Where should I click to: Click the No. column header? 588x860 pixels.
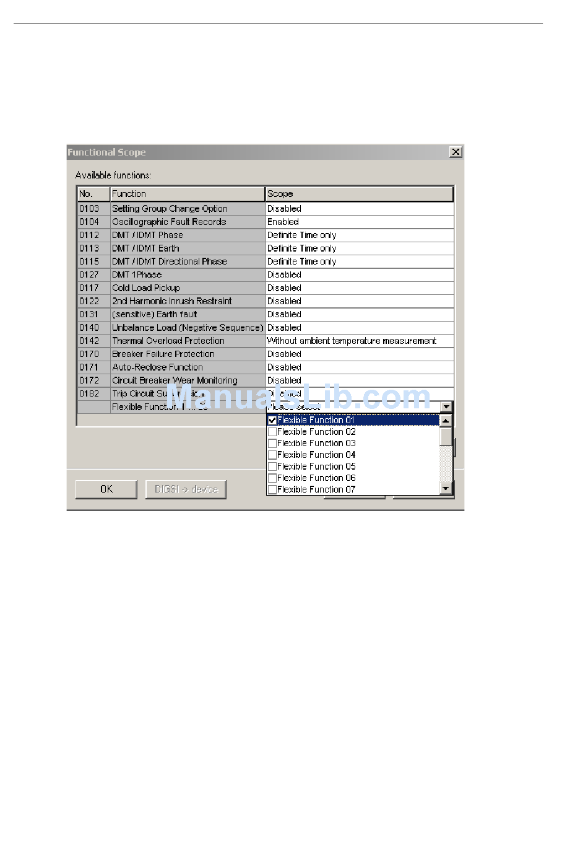93,194
